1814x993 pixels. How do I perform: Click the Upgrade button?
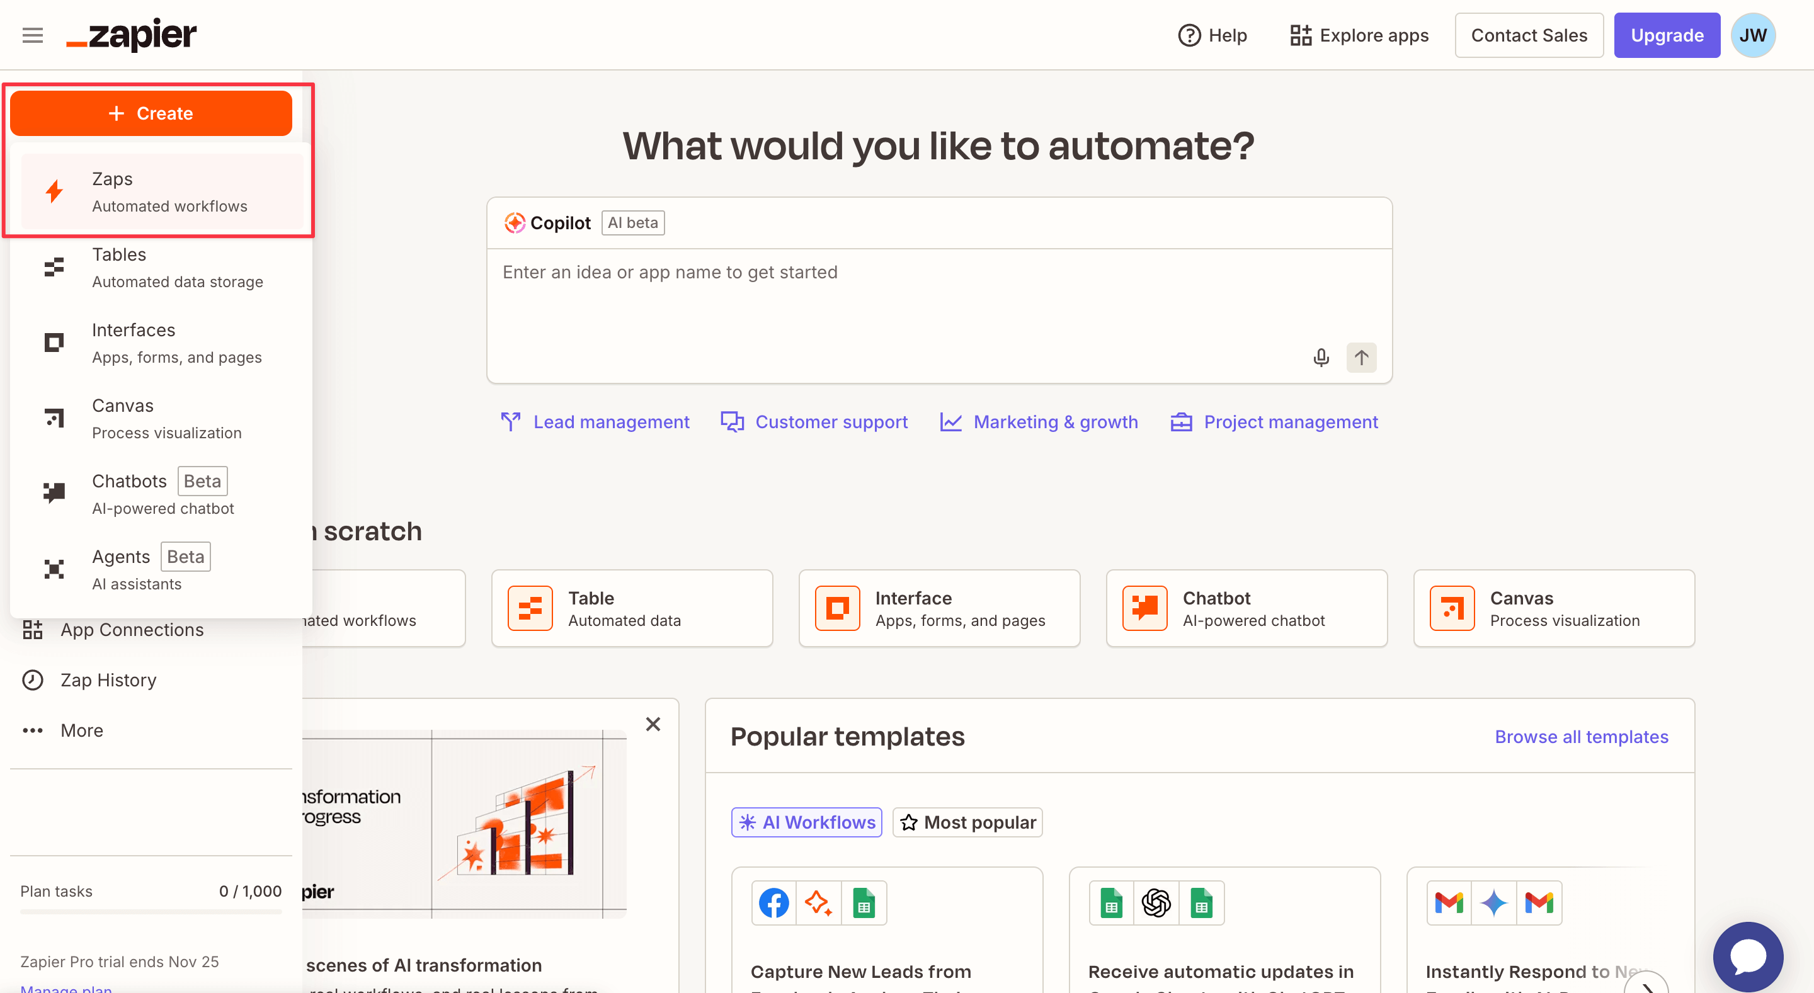coord(1666,35)
